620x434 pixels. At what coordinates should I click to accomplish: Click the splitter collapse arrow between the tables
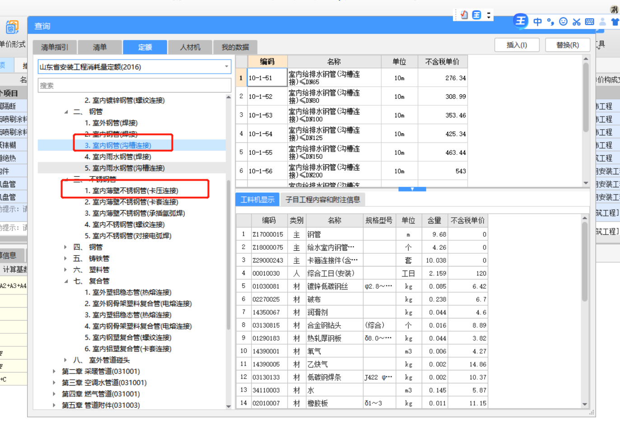click(412, 189)
